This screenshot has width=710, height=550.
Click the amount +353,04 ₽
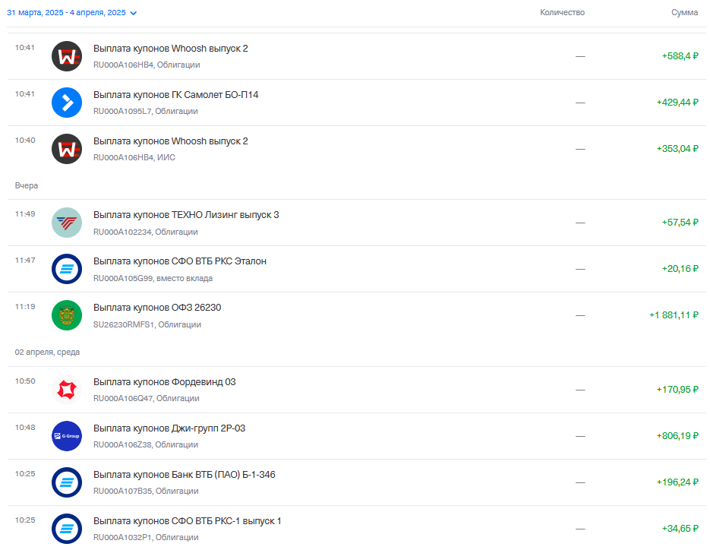[x=677, y=149]
